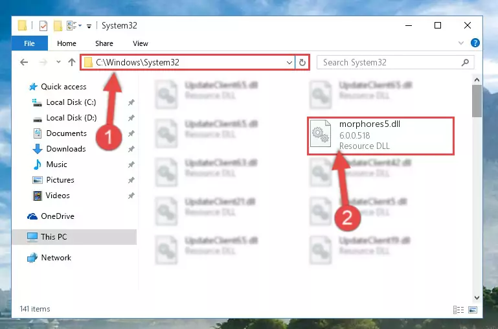Click the pin icon next to Documents
The image size is (498, 329).
(131, 133)
